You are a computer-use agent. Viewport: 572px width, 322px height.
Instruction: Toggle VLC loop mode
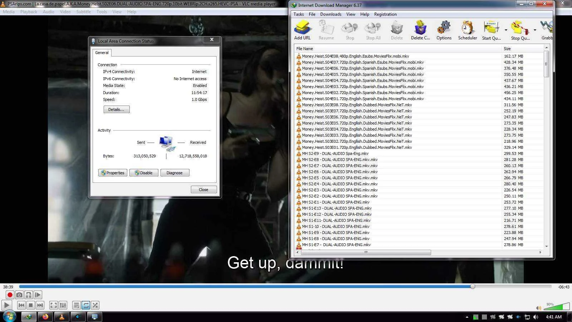86,305
